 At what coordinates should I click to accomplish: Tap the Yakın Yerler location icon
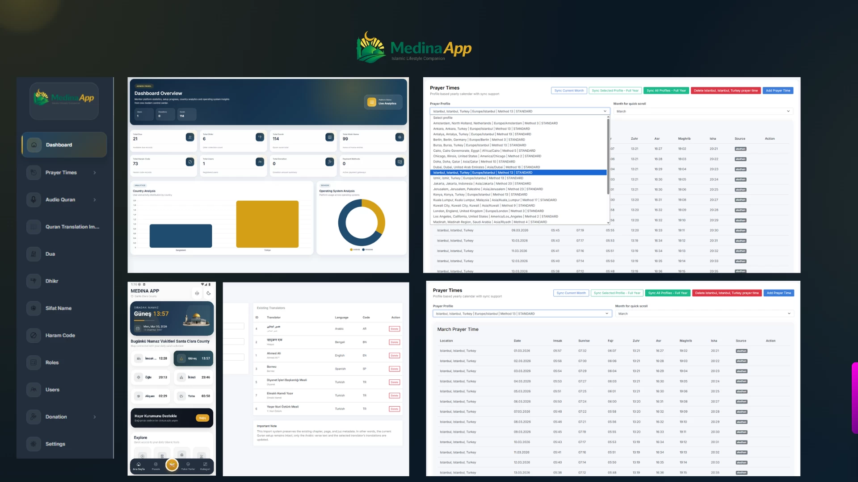click(x=188, y=465)
